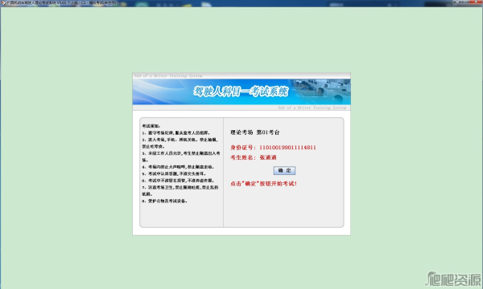
Task: Click the red 点击"确定"按钮开始考试 prompt
Action: click(x=264, y=184)
